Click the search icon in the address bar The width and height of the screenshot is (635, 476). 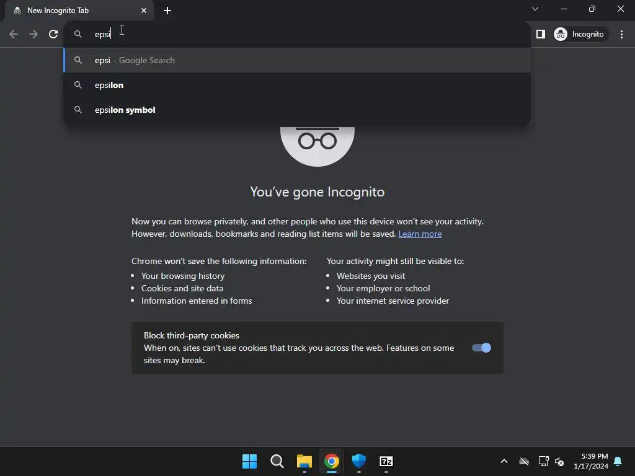(x=78, y=34)
